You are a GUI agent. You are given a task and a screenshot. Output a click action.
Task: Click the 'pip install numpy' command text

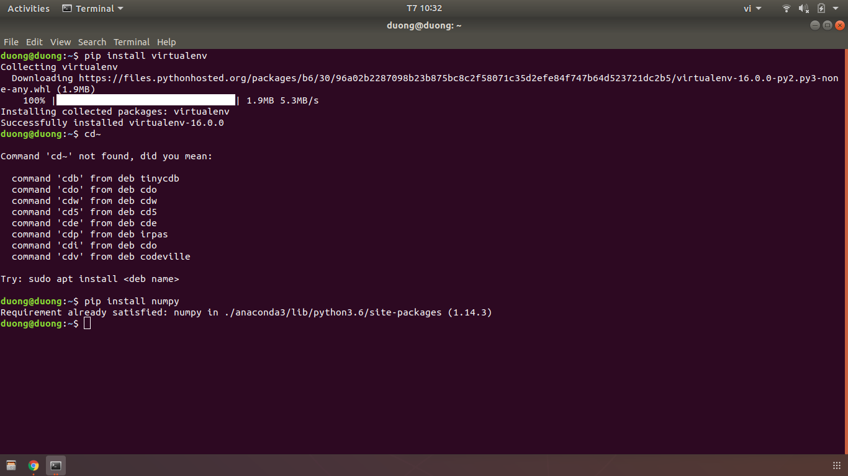click(132, 301)
